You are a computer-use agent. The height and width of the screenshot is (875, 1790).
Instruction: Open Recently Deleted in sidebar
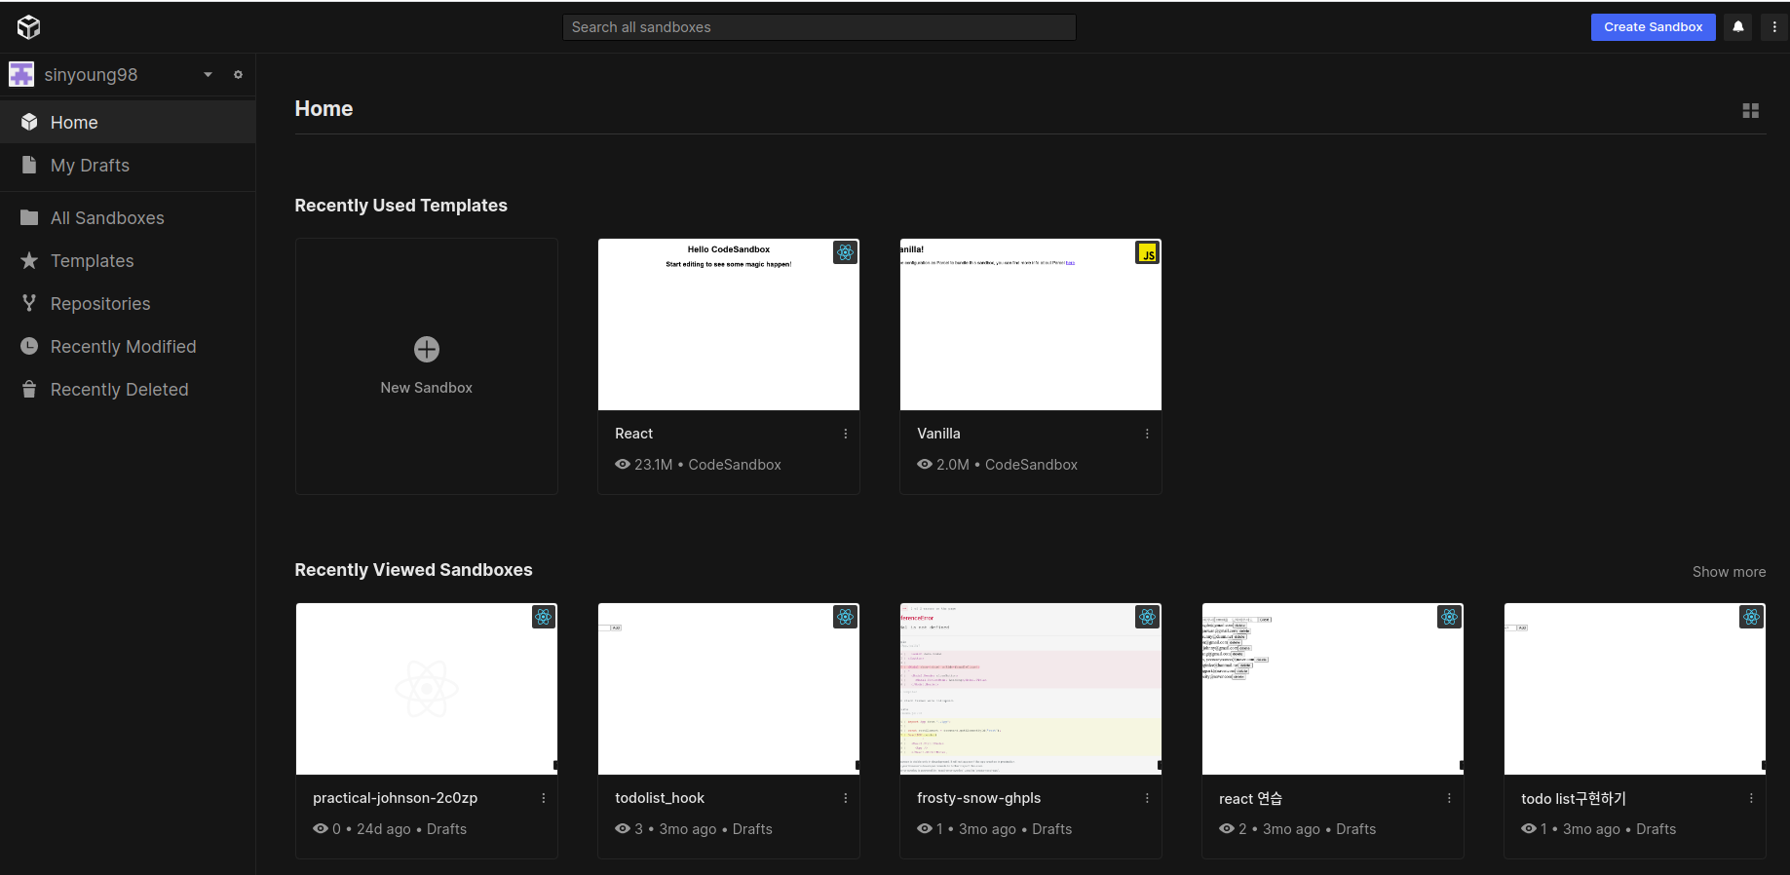tap(128, 389)
